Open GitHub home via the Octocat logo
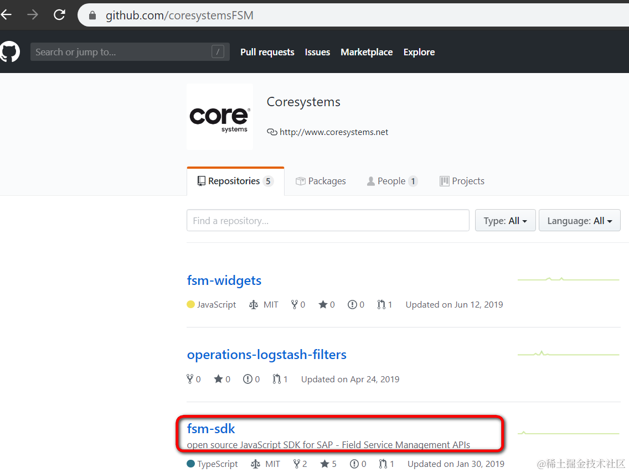This screenshot has width=629, height=473. [x=9, y=51]
